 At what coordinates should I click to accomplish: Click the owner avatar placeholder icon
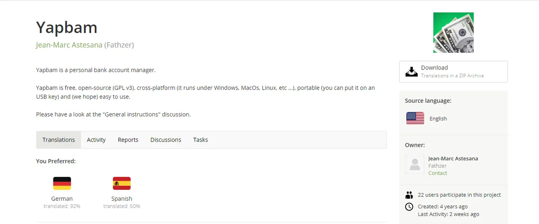[x=415, y=165]
